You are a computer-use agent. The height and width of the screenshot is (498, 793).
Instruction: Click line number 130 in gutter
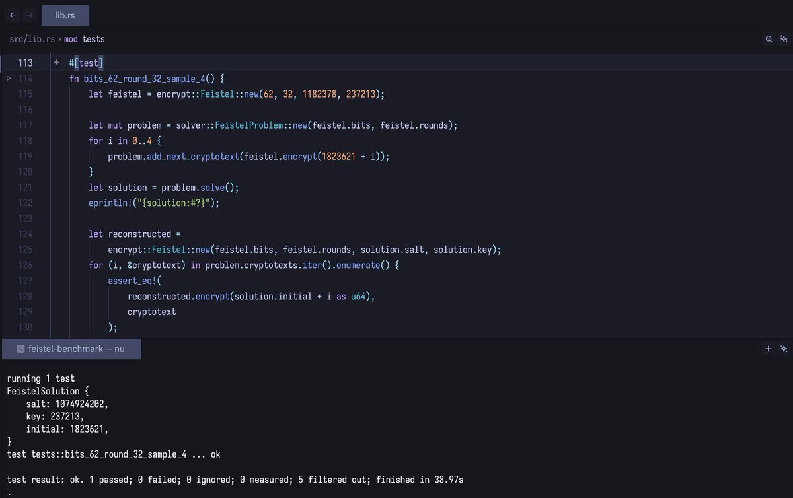26,327
